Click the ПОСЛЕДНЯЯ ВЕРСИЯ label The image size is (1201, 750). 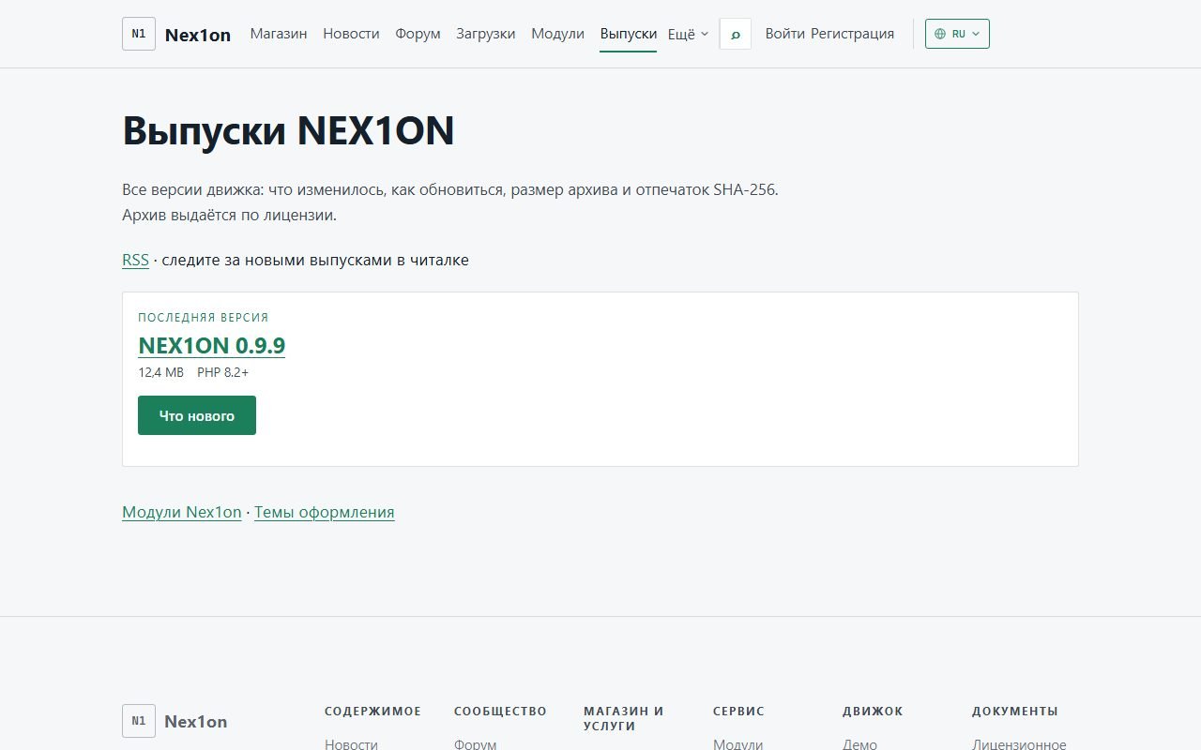pos(204,318)
